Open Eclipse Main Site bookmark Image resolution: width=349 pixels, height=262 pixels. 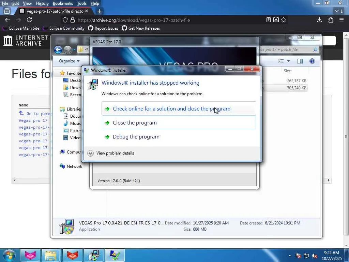pos(21,28)
